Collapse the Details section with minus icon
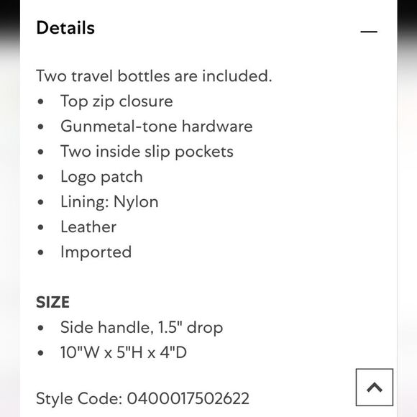417x417 pixels. point(369,32)
